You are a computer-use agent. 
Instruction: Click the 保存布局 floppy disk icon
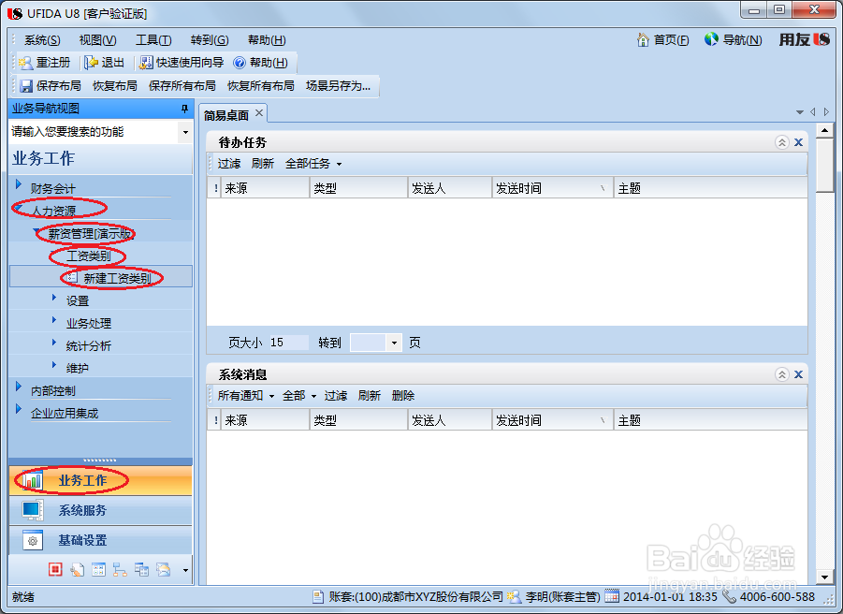click(x=26, y=86)
